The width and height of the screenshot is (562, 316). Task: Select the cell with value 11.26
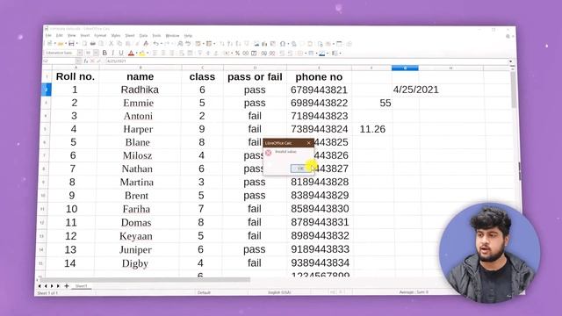pos(371,129)
